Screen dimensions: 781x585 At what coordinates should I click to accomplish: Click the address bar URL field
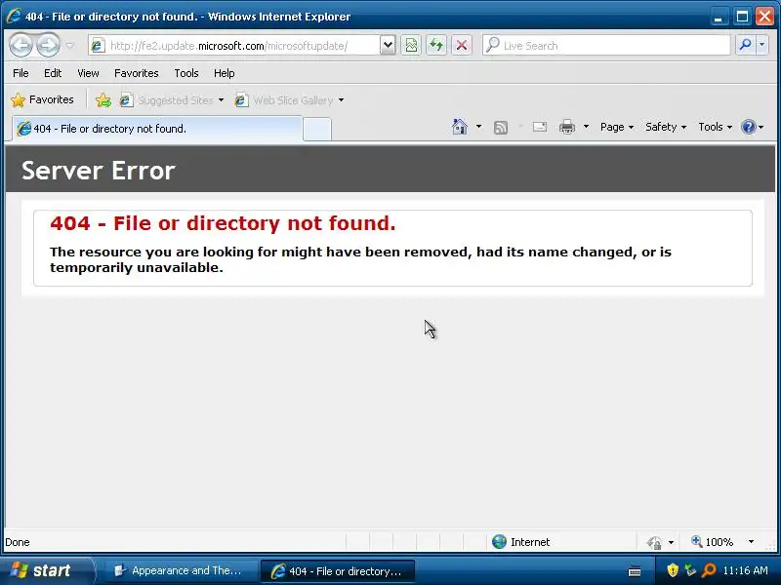coord(234,46)
